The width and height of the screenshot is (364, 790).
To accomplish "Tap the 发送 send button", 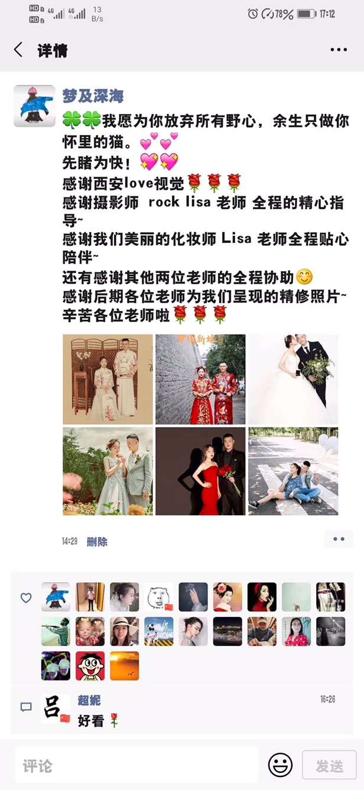I will click(x=329, y=766).
